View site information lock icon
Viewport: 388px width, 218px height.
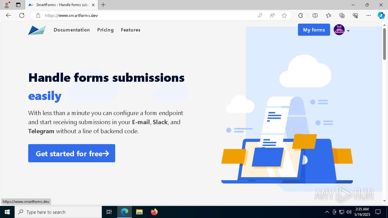click(38, 15)
